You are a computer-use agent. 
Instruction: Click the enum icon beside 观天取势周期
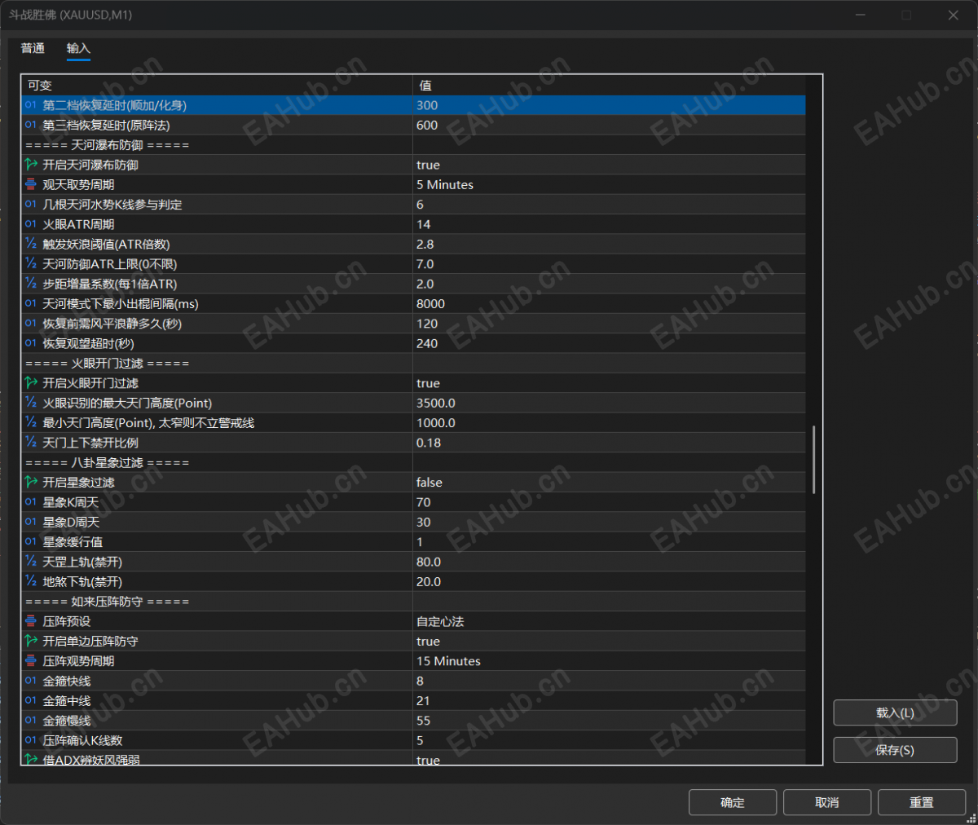pyautogui.click(x=31, y=184)
